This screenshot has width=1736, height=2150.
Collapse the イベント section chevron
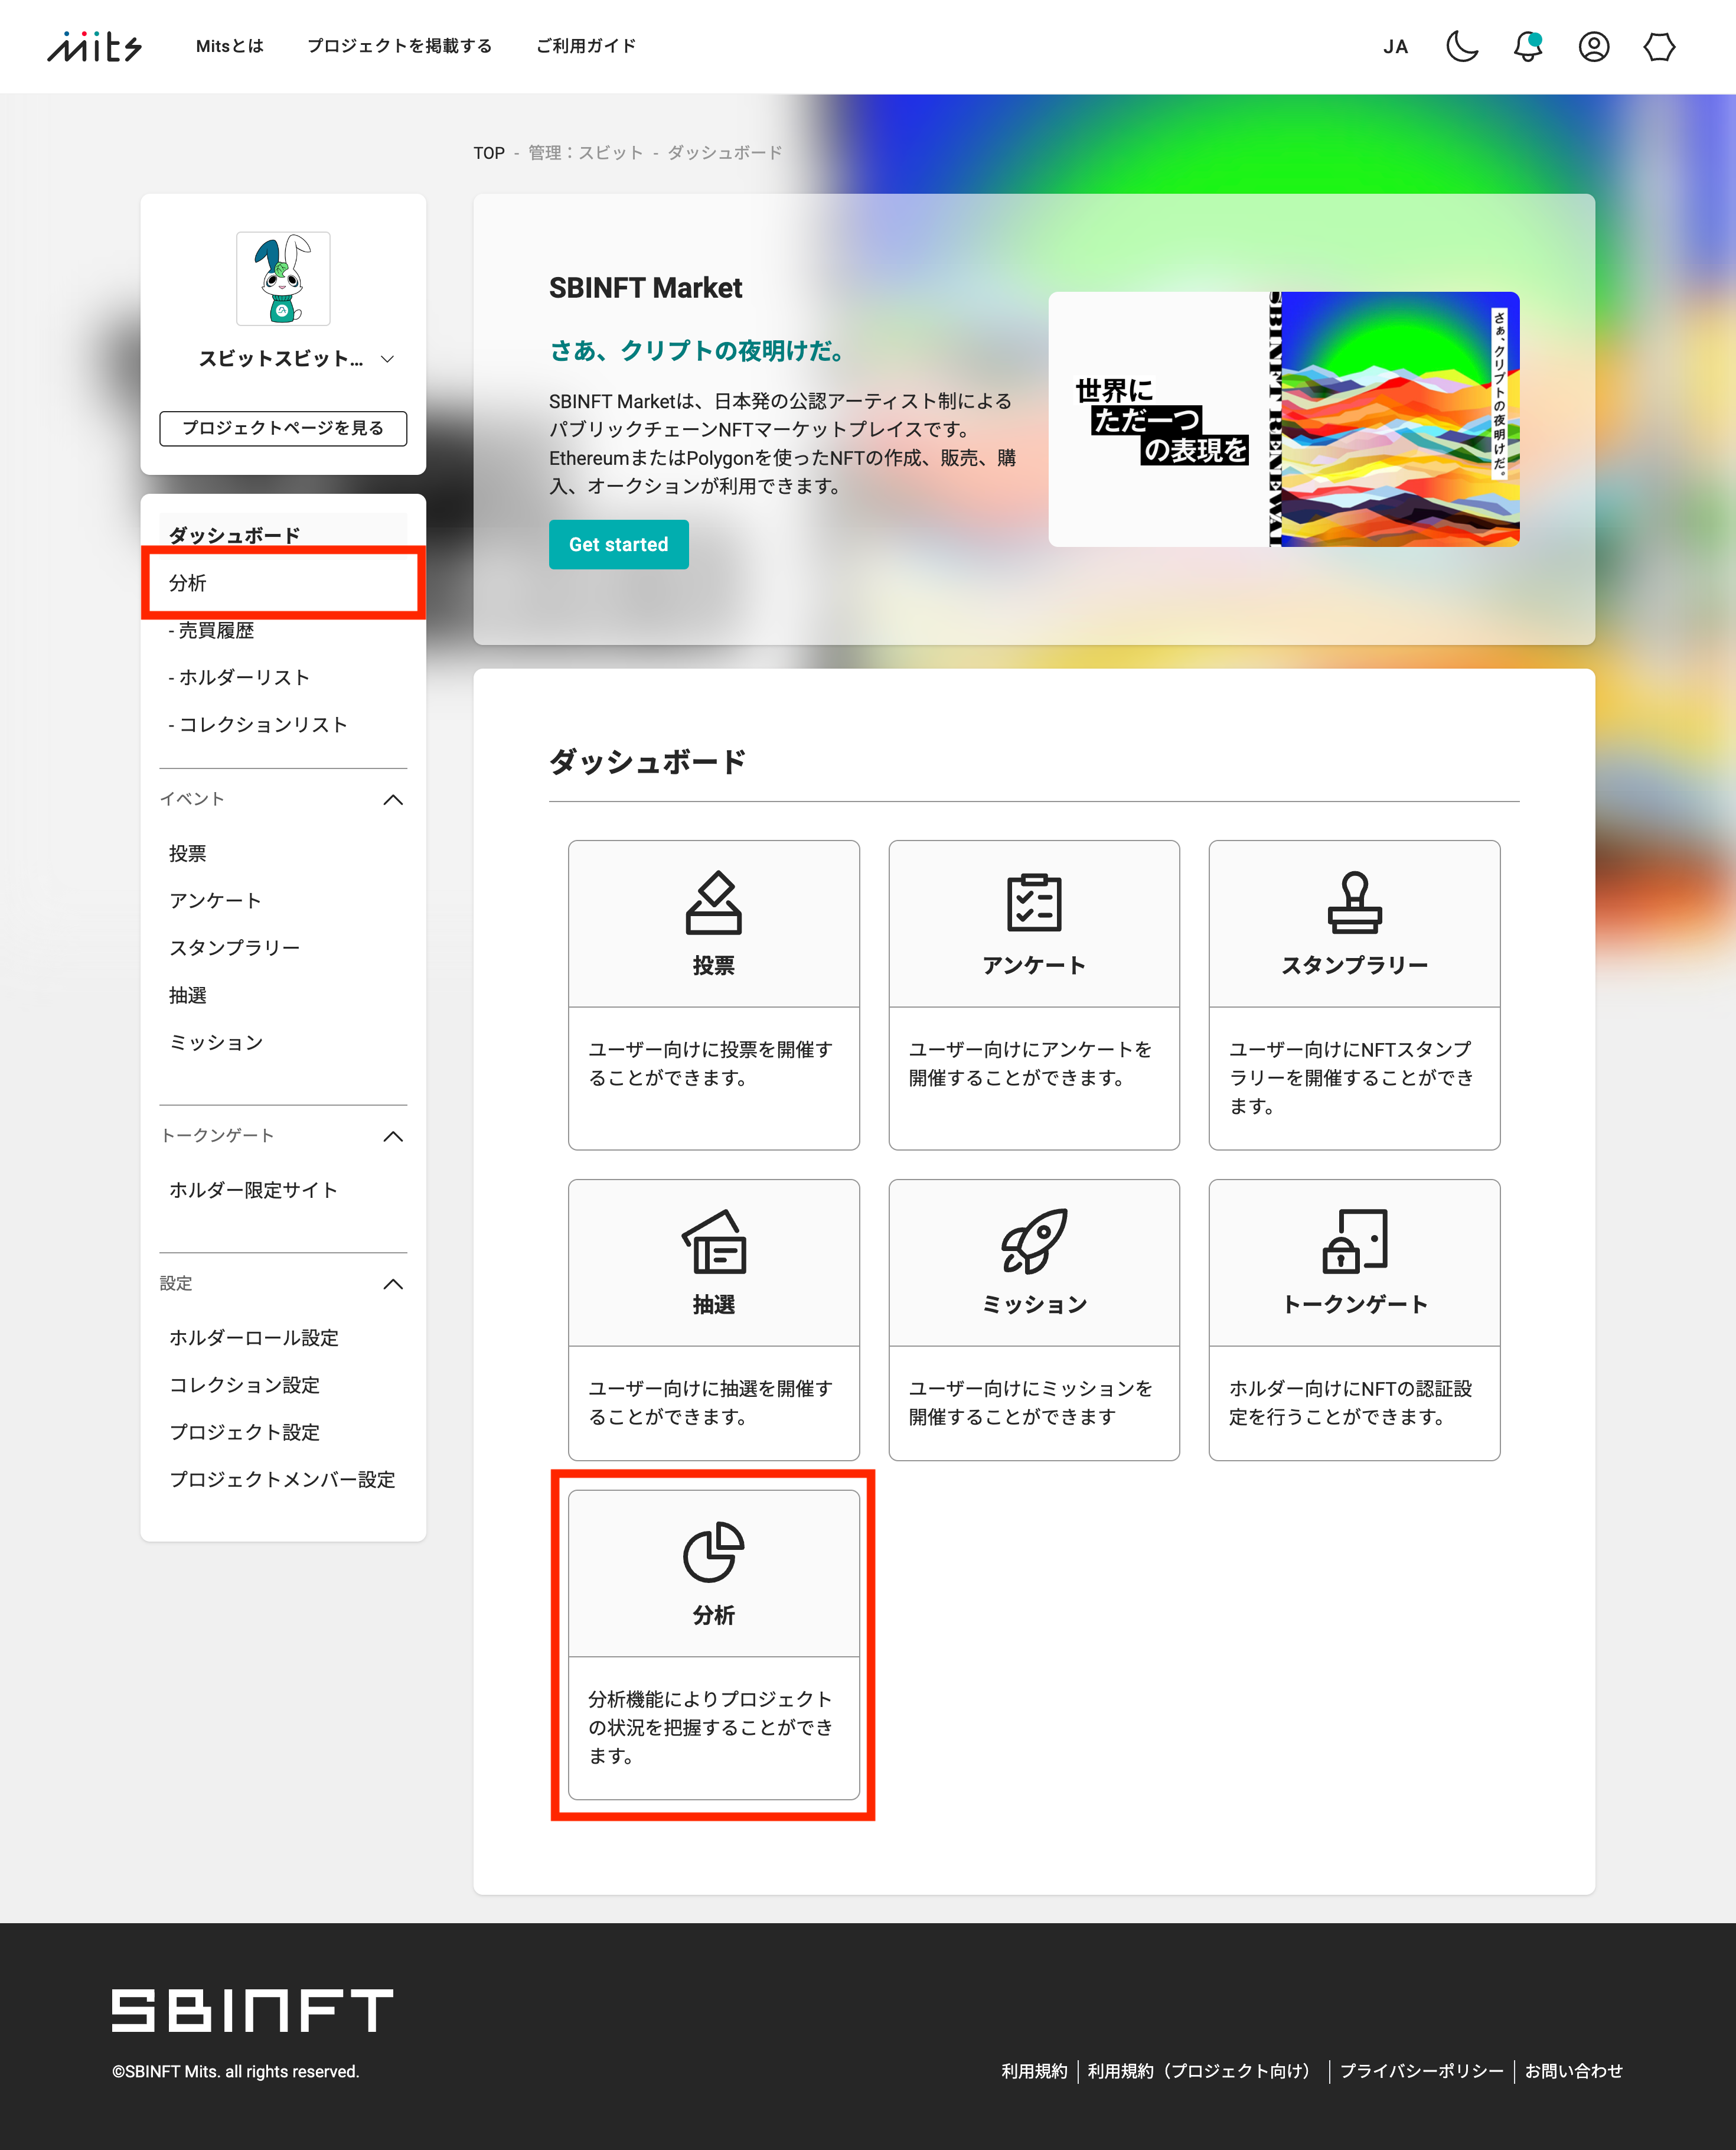[394, 799]
